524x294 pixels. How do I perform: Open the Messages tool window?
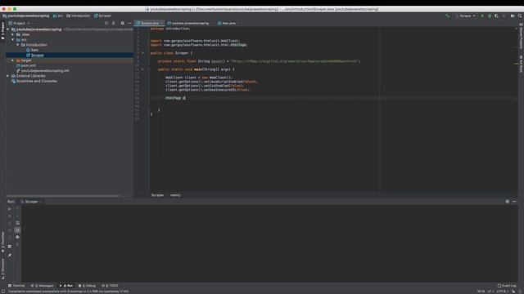pos(42,286)
